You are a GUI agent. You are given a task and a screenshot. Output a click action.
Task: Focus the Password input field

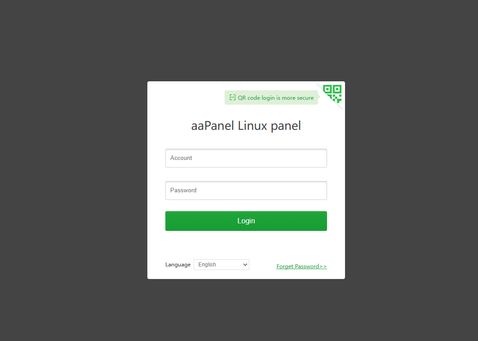(x=246, y=190)
